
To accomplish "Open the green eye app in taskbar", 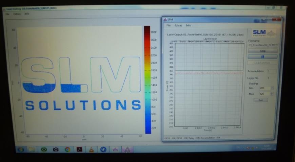I will point(44,149).
